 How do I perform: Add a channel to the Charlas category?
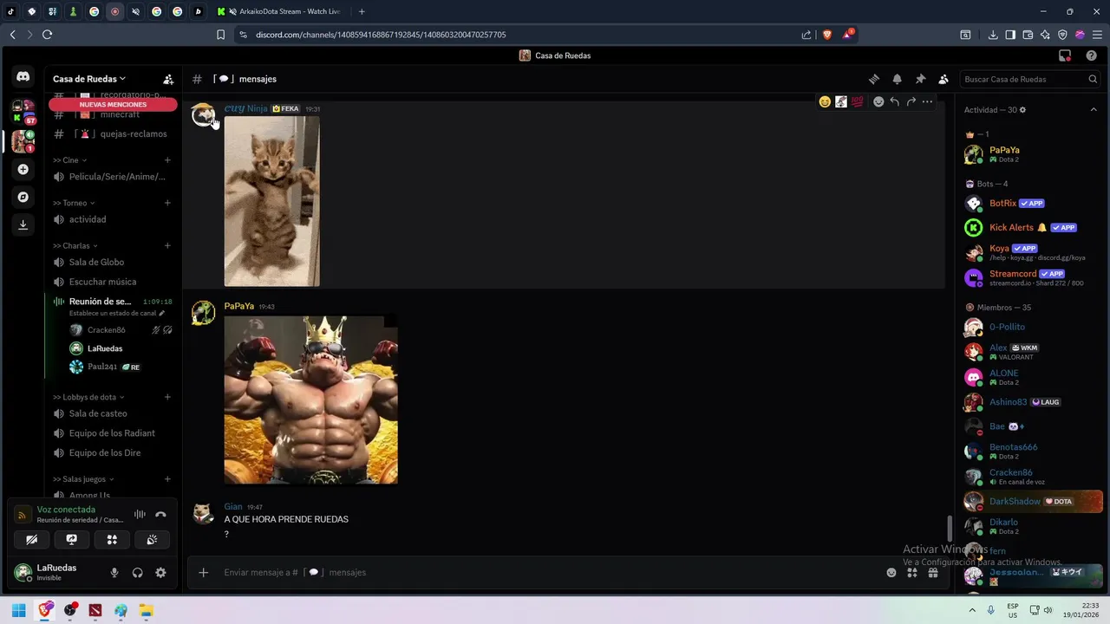click(x=167, y=245)
